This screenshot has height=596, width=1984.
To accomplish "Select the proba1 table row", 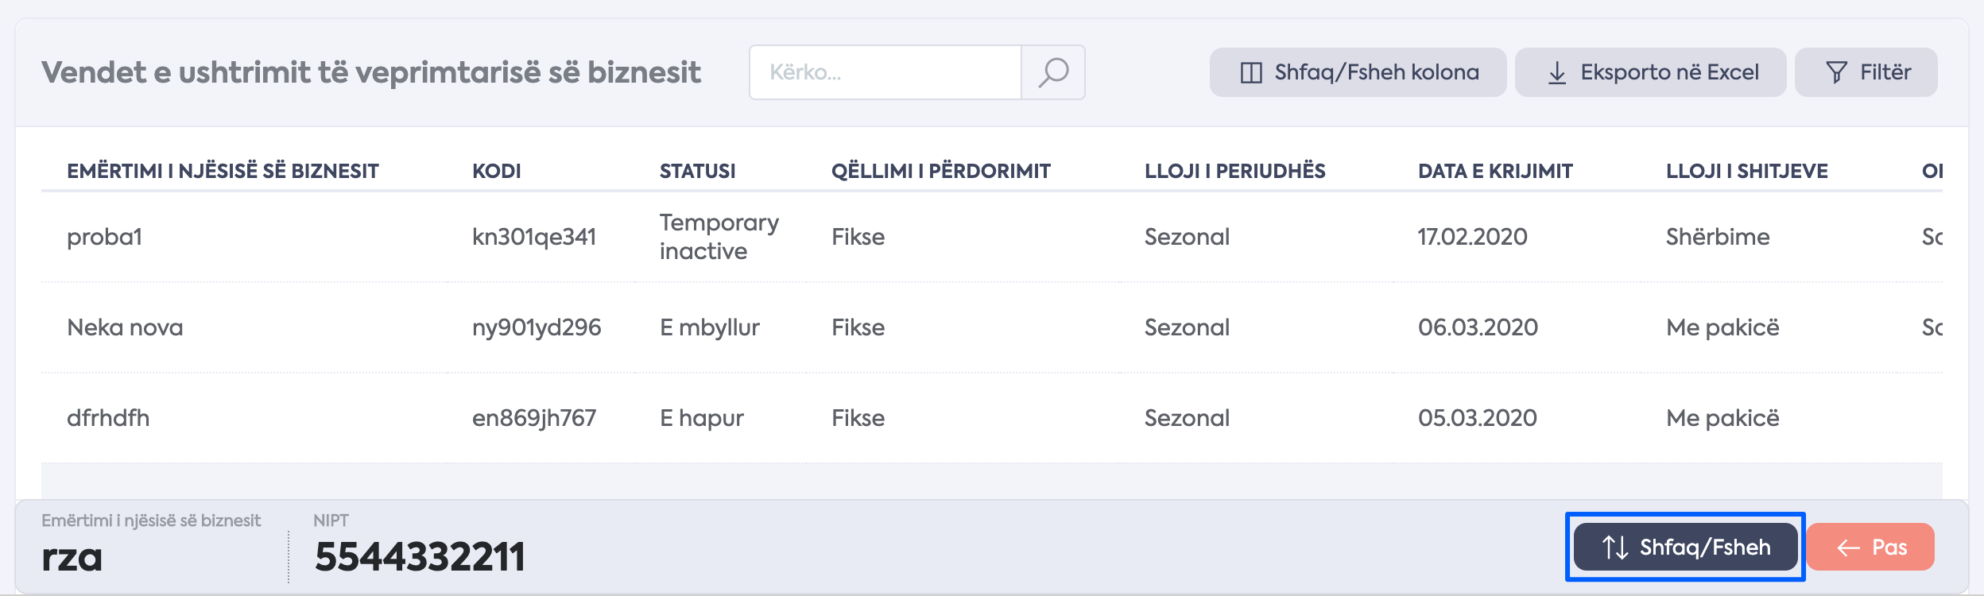I will (x=992, y=237).
